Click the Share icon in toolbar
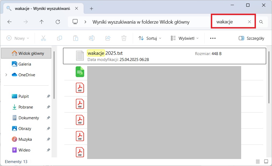Screen dimensions: 272x166 point(108,38)
